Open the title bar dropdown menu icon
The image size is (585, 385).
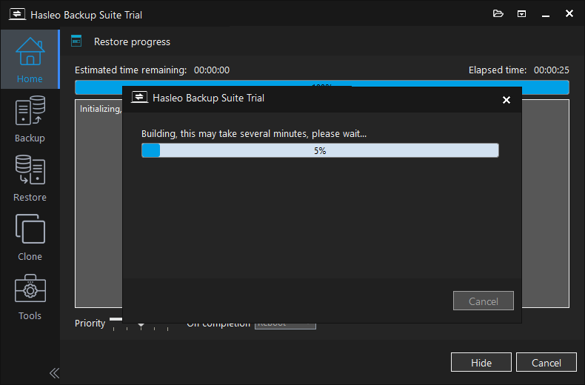click(521, 14)
